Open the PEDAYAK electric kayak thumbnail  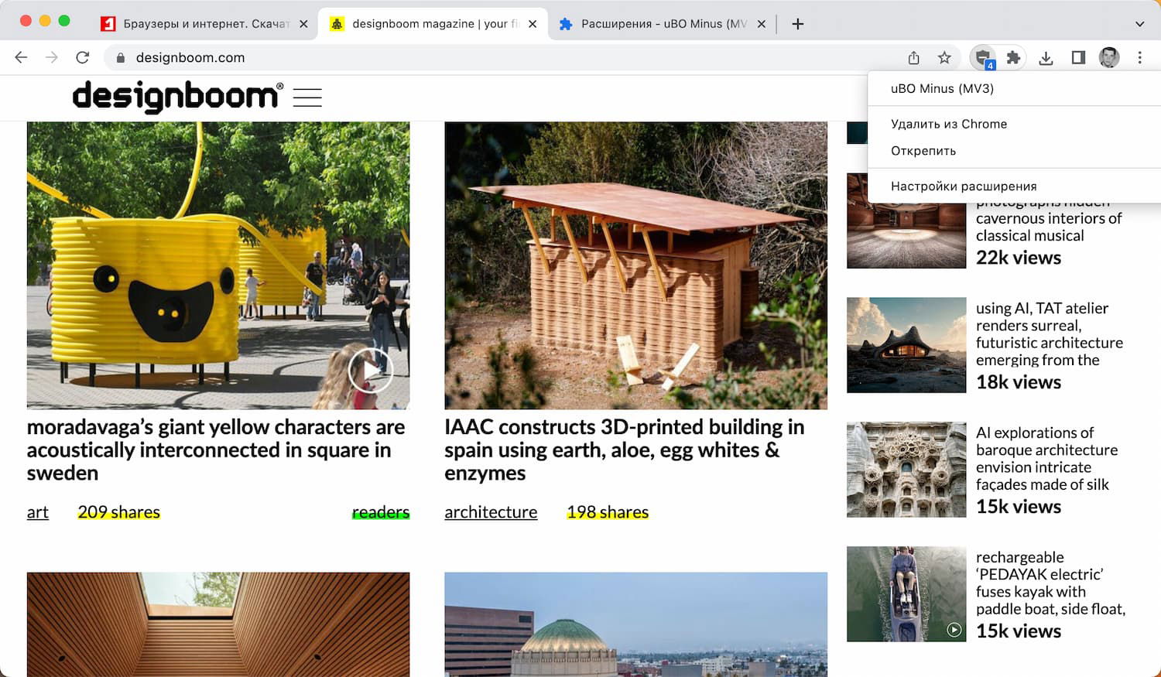(906, 594)
